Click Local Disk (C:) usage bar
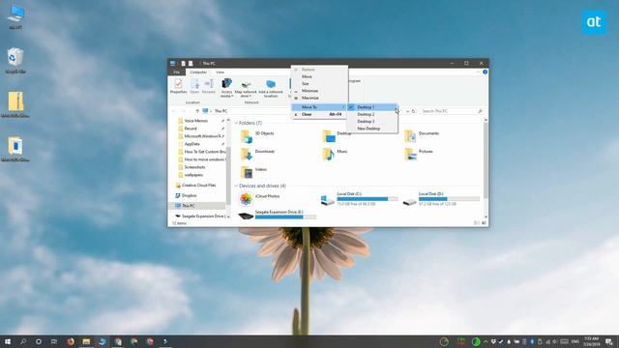This screenshot has height=348, width=619. click(368, 199)
